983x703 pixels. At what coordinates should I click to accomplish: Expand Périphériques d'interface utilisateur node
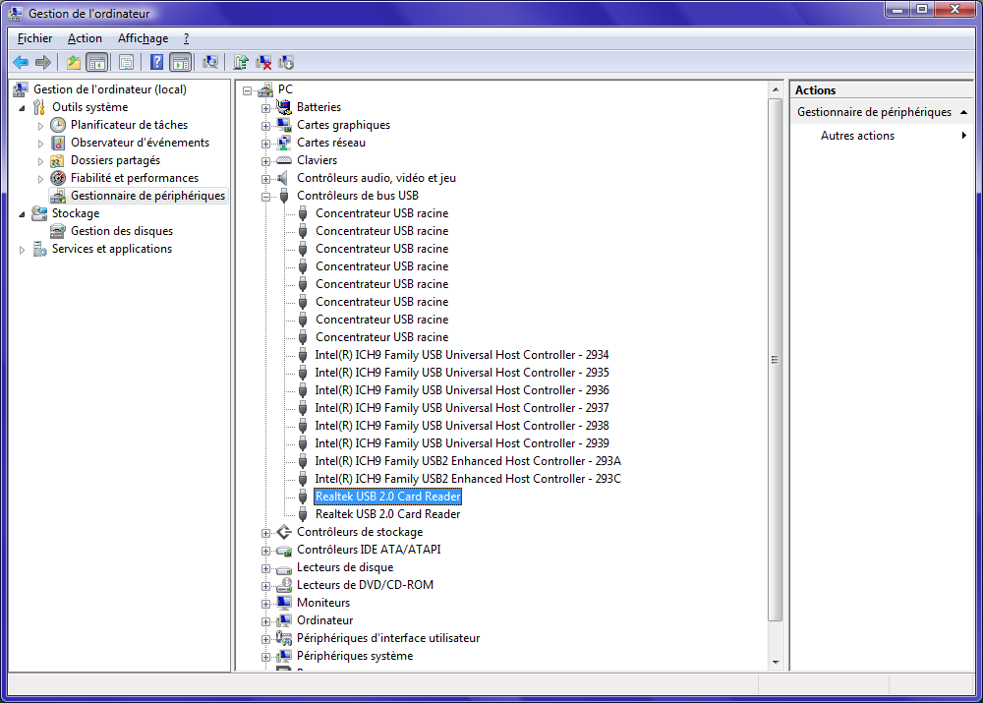pos(265,639)
